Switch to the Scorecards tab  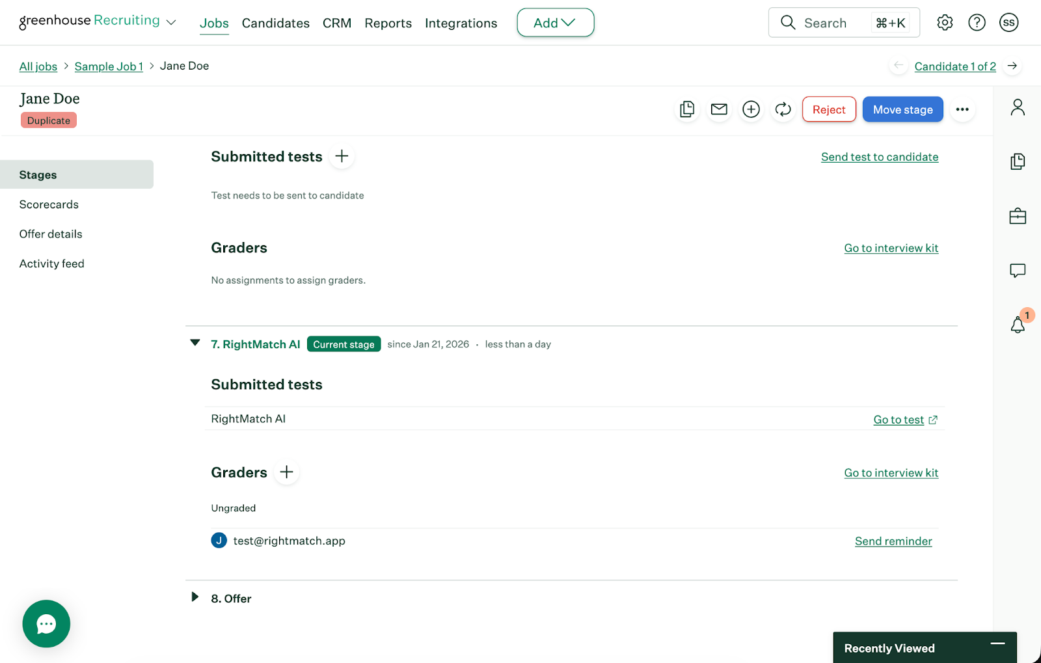[x=49, y=204]
